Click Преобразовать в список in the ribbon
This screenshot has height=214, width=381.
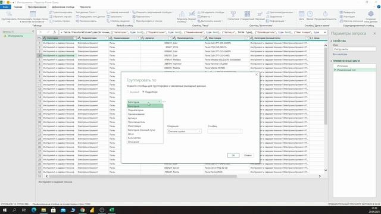pos(147,21)
